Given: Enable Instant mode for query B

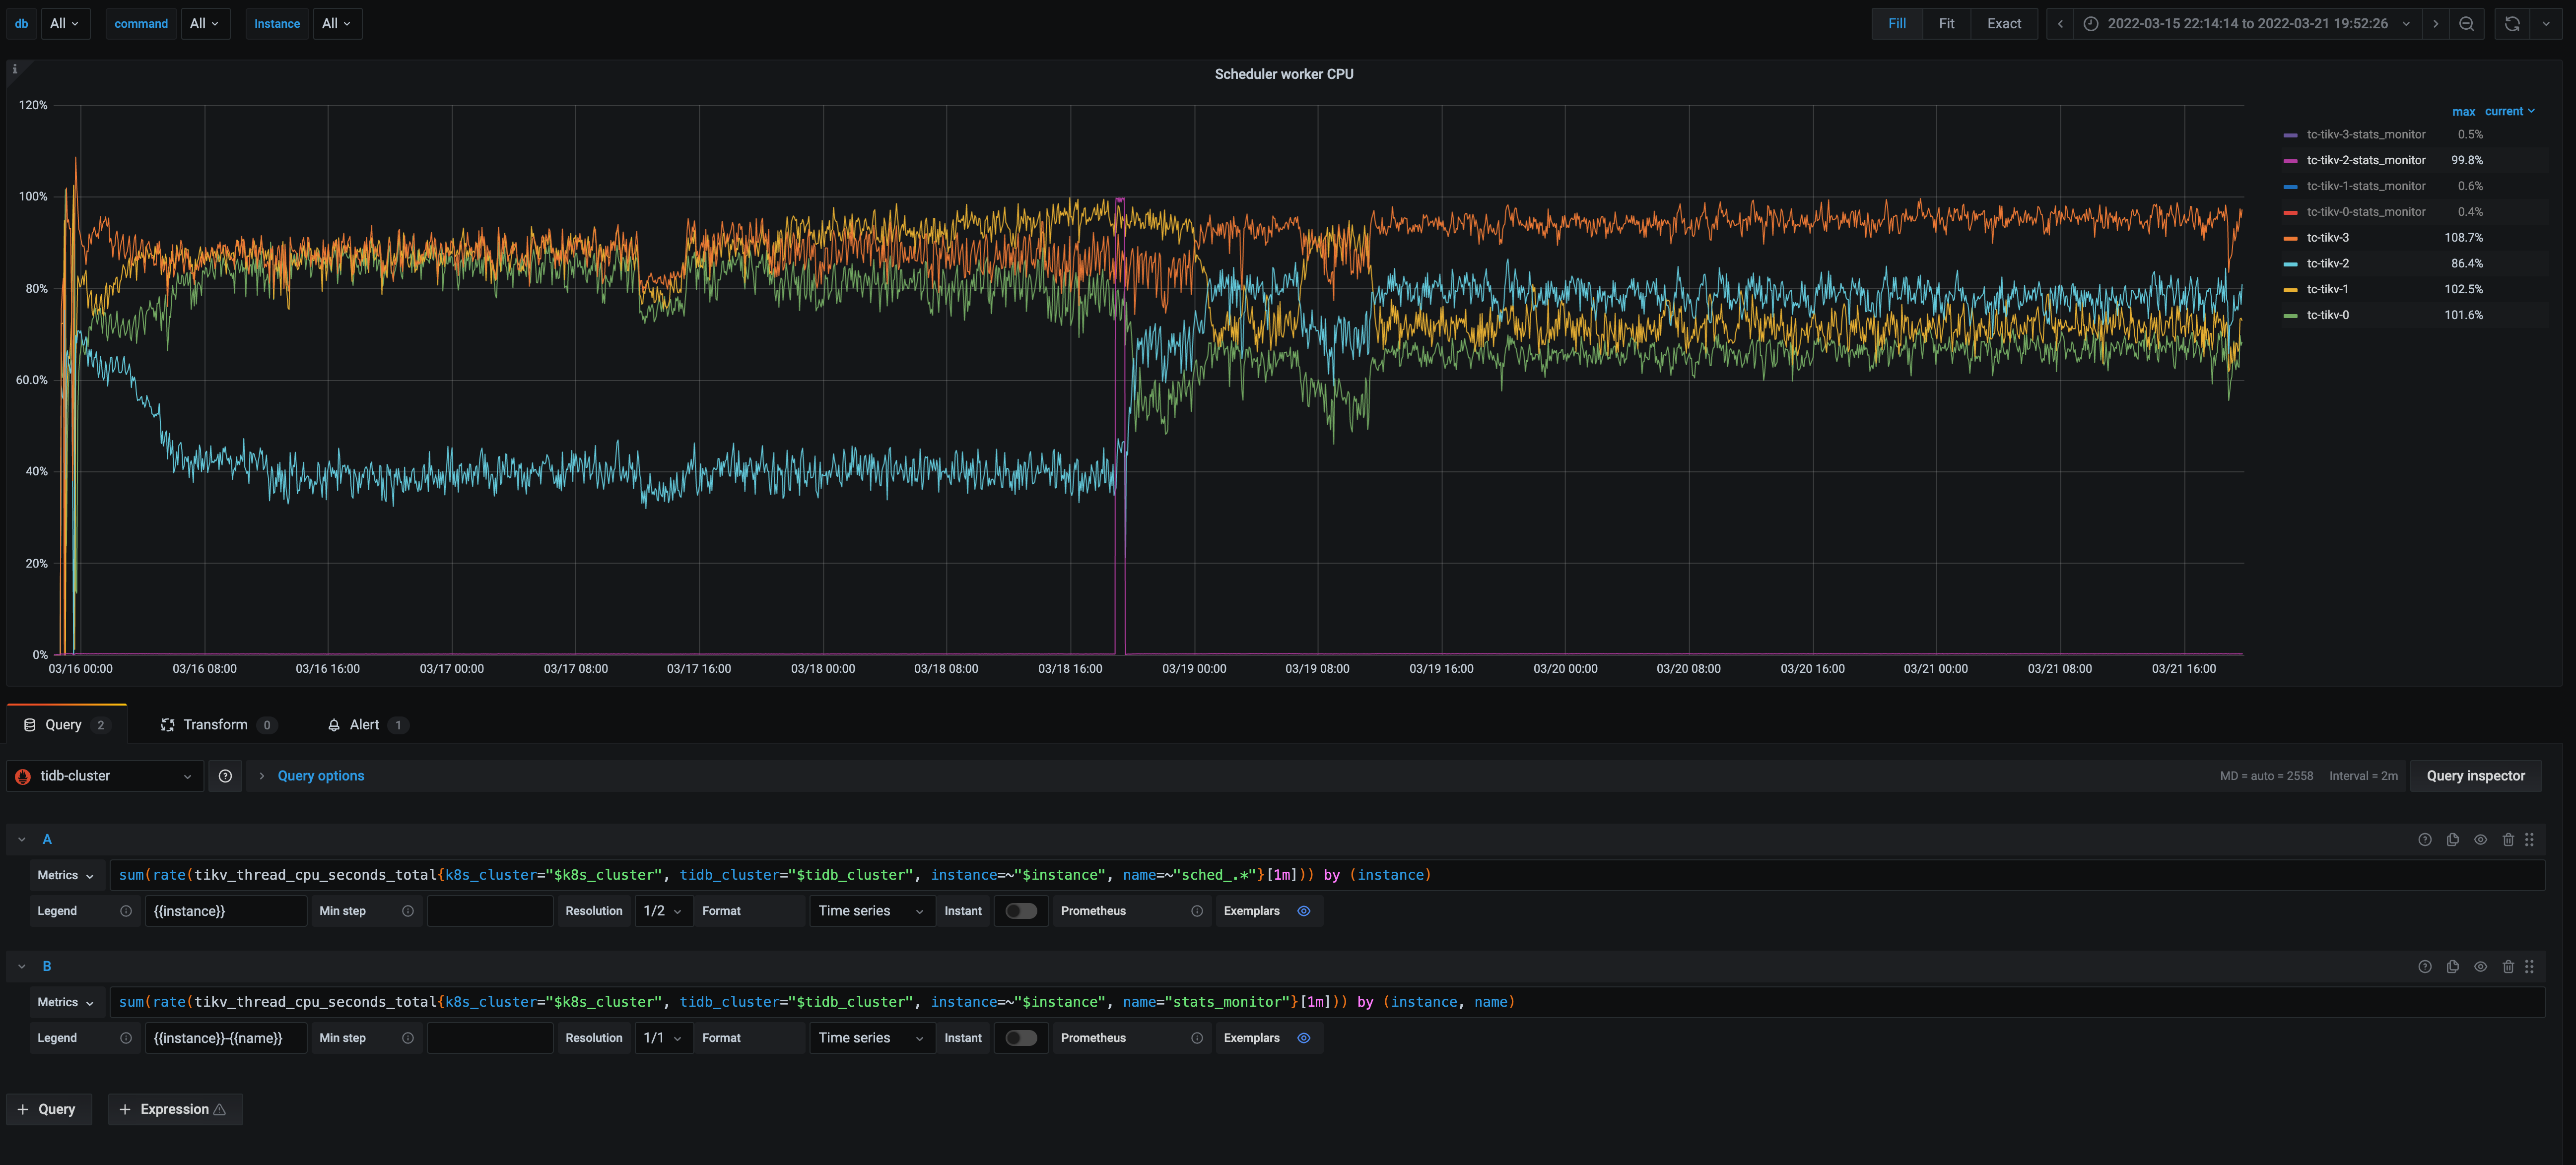Looking at the screenshot, I should 1021,1037.
